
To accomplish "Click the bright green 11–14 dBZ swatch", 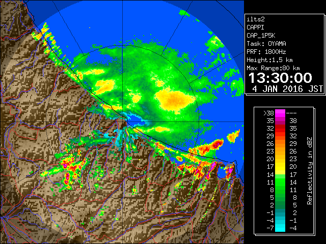I will (280, 182).
